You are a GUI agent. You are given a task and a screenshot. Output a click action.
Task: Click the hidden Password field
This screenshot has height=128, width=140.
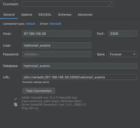[57, 54]
